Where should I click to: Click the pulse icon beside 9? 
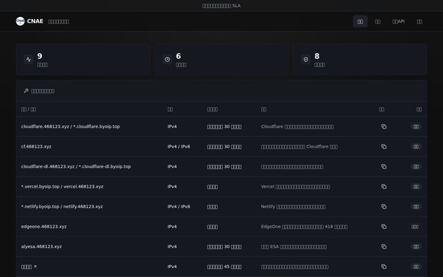tap(28, 59)
